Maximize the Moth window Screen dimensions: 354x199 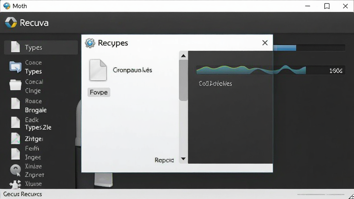pyautogui.click(x=327, y=6)
